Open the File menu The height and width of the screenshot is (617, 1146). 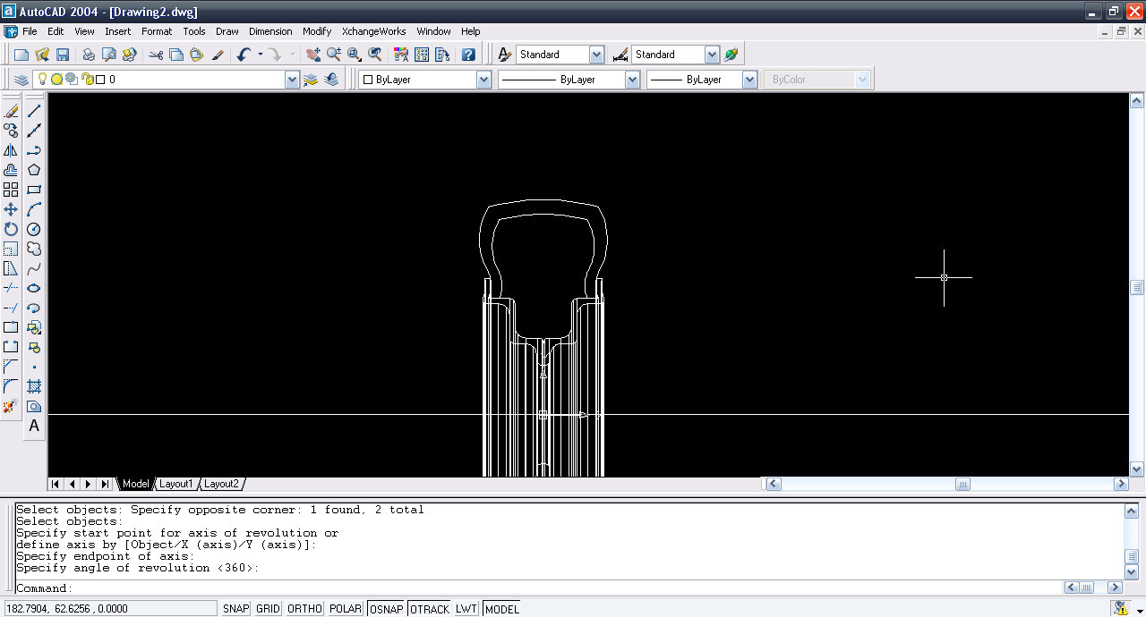click(x=30, y=31)
